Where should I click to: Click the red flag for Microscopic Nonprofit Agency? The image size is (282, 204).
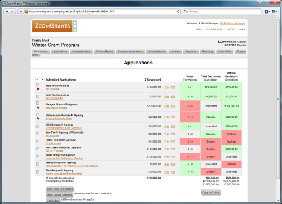(38, 119)
